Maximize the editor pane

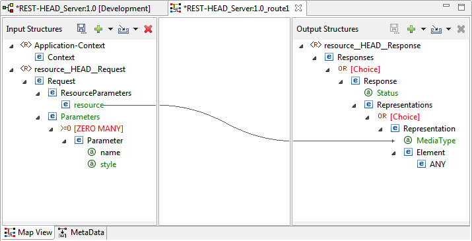pyautogui.click(x=461, y=7)
